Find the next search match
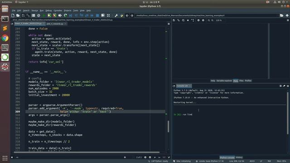 point(150,157)
